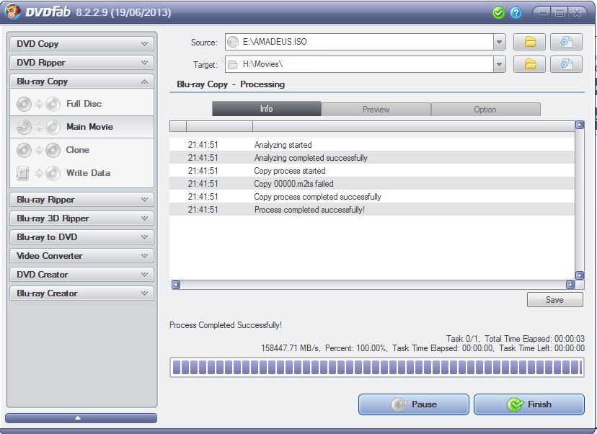The height and width of the screenshot is (434, 597).
Task: Switch to the Info tab
Action: tap(267, 109)
